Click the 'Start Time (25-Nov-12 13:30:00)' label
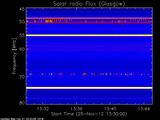The width and height of the screenshot is (160, 120). point(89,114)
